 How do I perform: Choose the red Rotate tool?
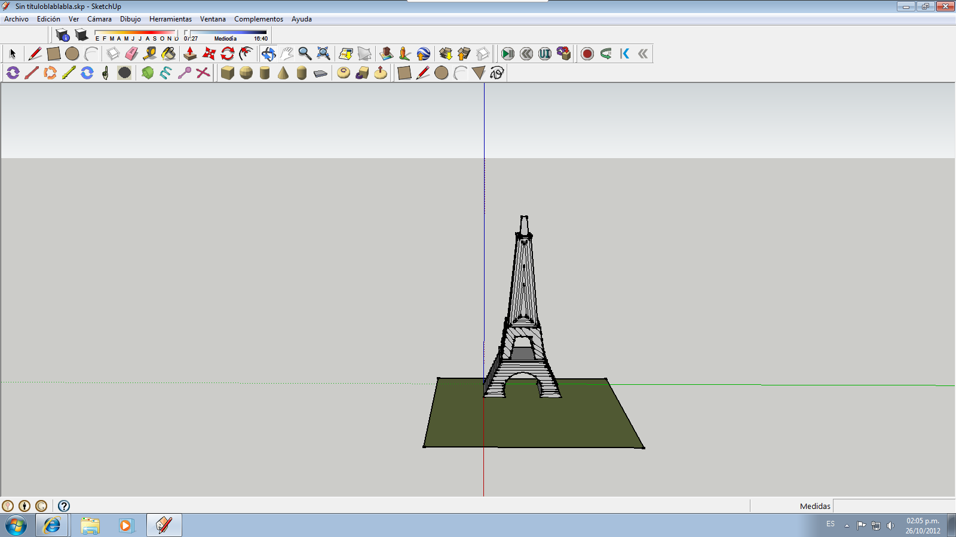point(227,54)
